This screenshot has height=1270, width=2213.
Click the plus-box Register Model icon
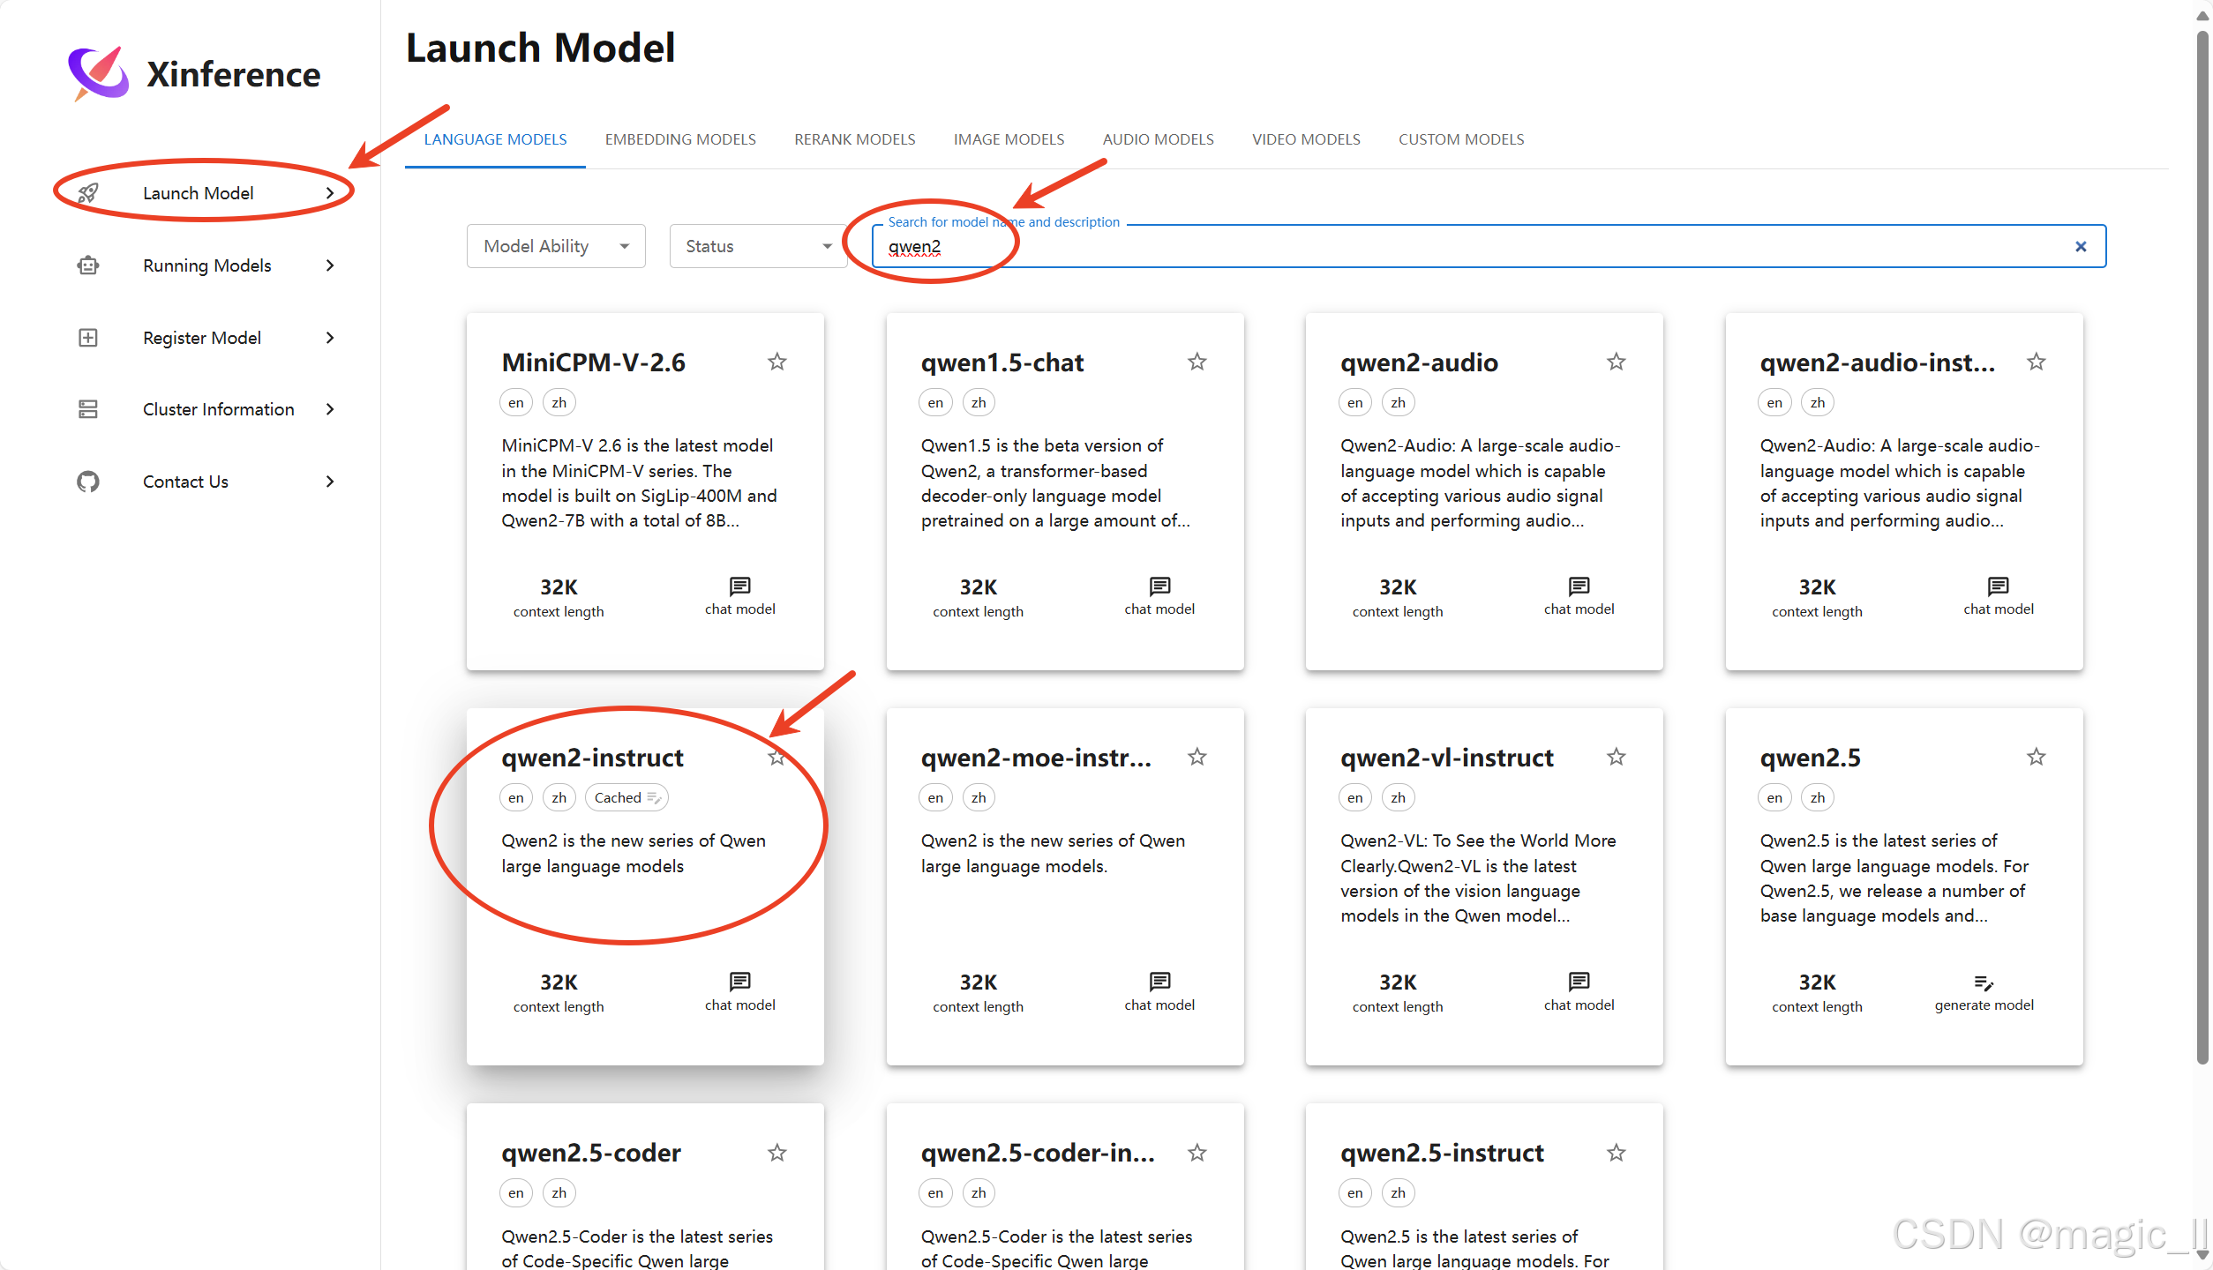coord(88,338)
